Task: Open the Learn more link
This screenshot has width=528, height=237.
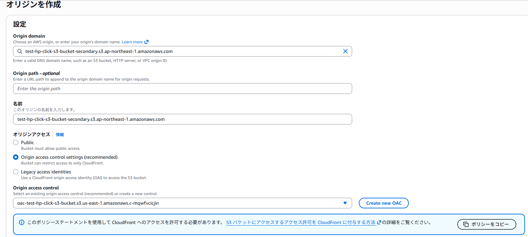Action: [x=132, y=42]
